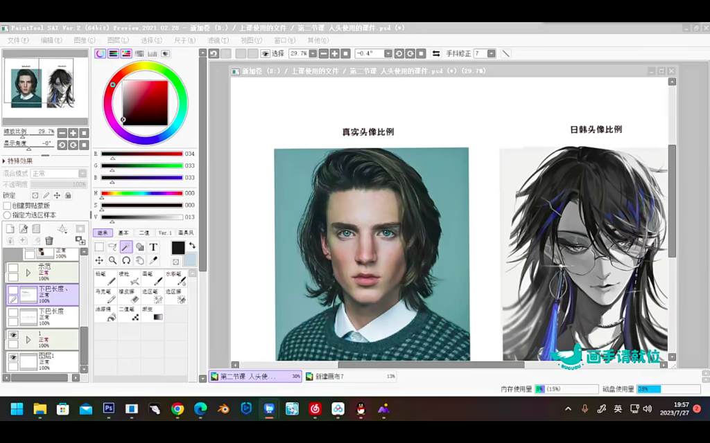Screen dimensions: 710x443
Task: Open Photoshop from the Windows taskbar
Action: 109,408
